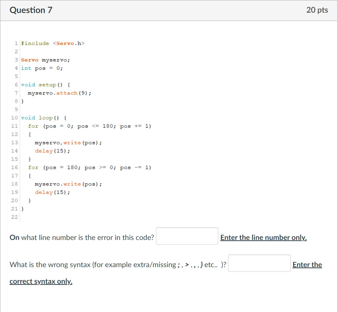
Task: Click the 'Enter the line number only.' underlined text
Action: [x=264, y=237]
